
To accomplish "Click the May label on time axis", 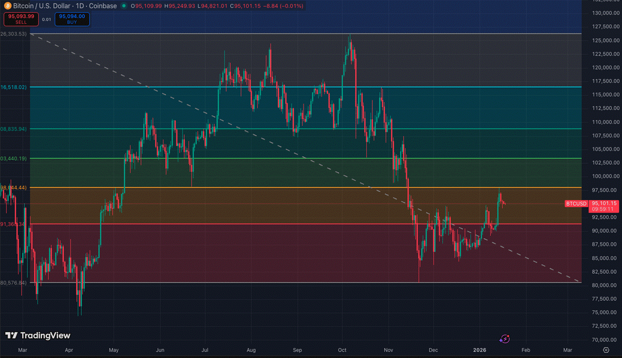I will point(113,350).
